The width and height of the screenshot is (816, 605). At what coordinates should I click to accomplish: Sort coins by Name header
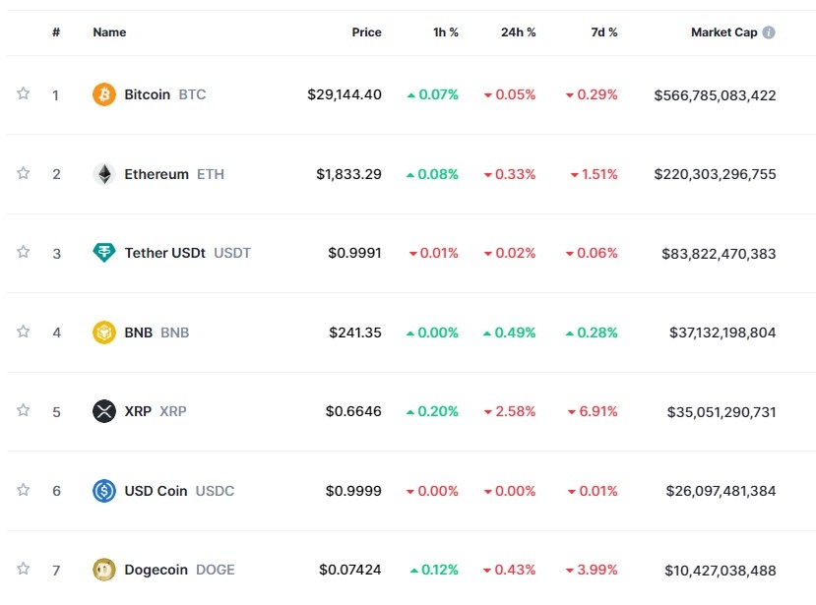109,32
